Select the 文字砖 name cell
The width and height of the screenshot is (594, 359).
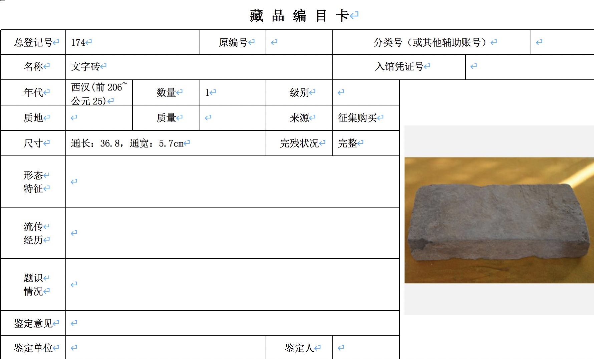(x=199, y=67)
